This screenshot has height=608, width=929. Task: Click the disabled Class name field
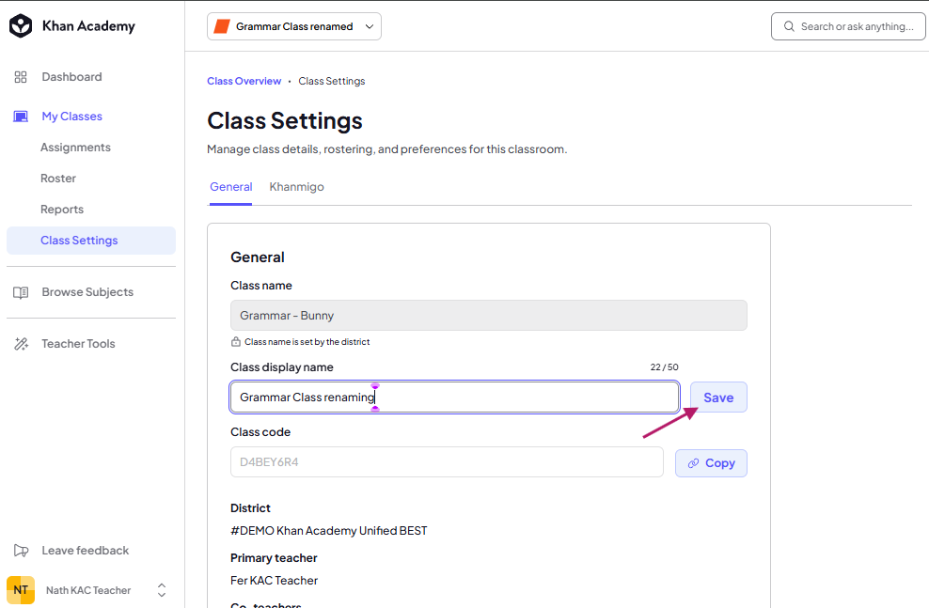click(489, 316)
